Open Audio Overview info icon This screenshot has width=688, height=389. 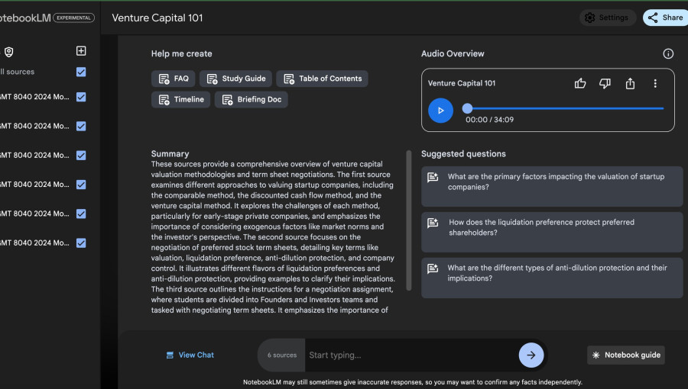(668, 53)
